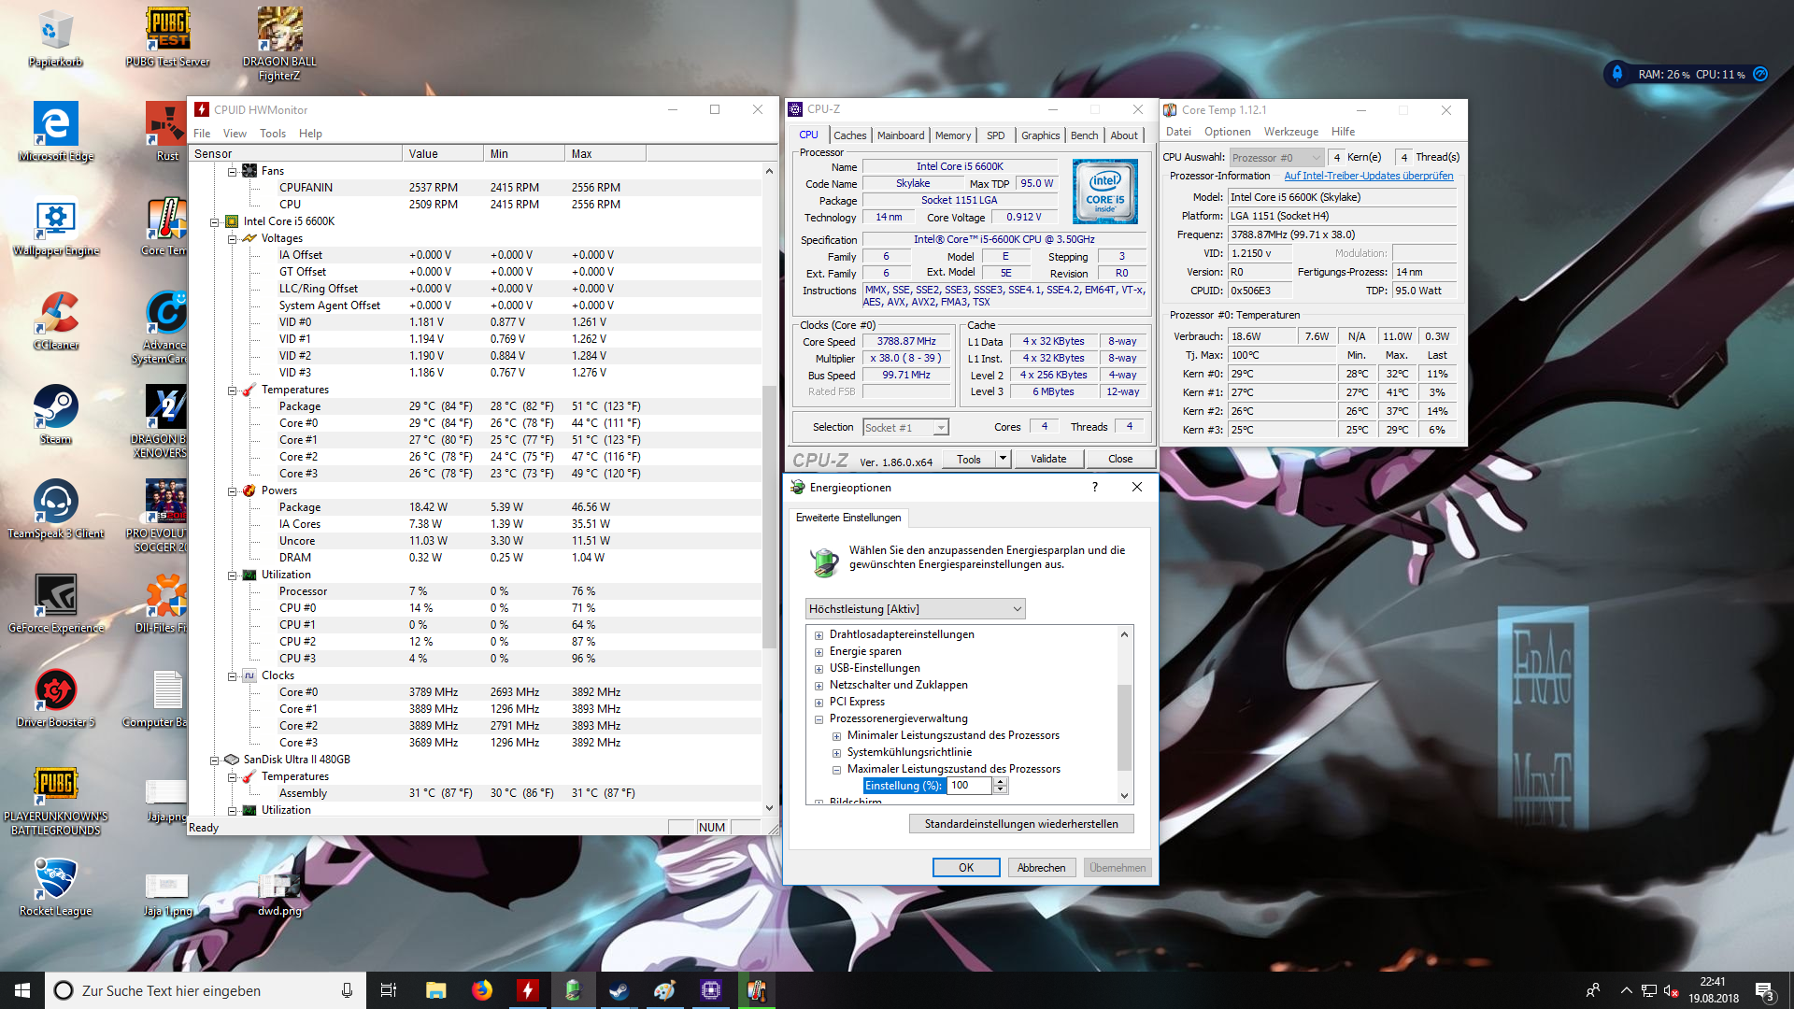Click Intel Core i5 logo in CPU-Z
Screen dimensions: 1794x1009
point(1104,192)
